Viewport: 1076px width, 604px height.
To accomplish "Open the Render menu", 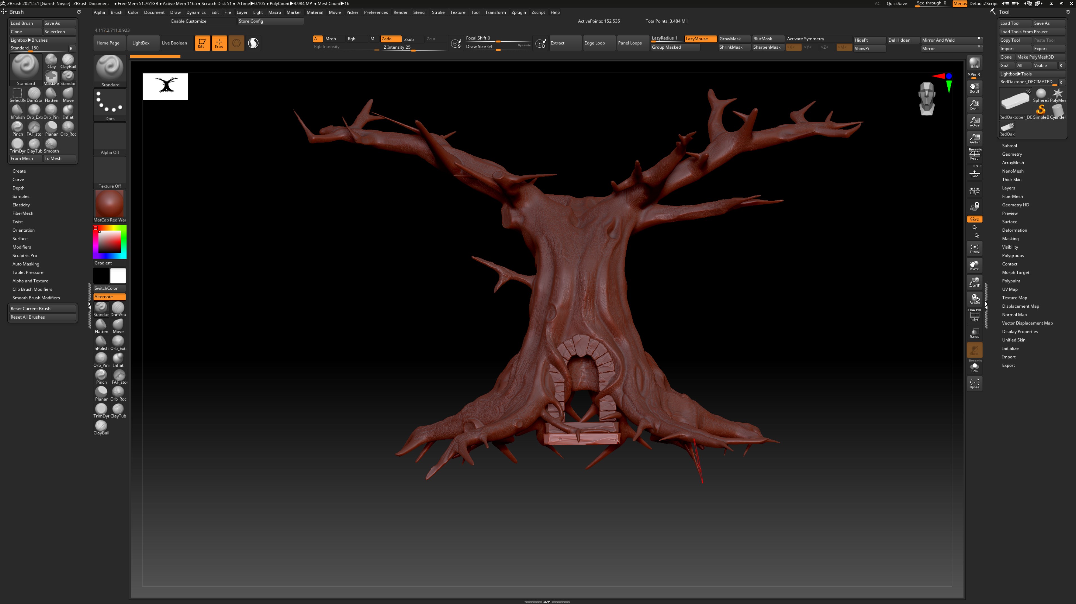I will pyautogui.click(x=400, y=13).
